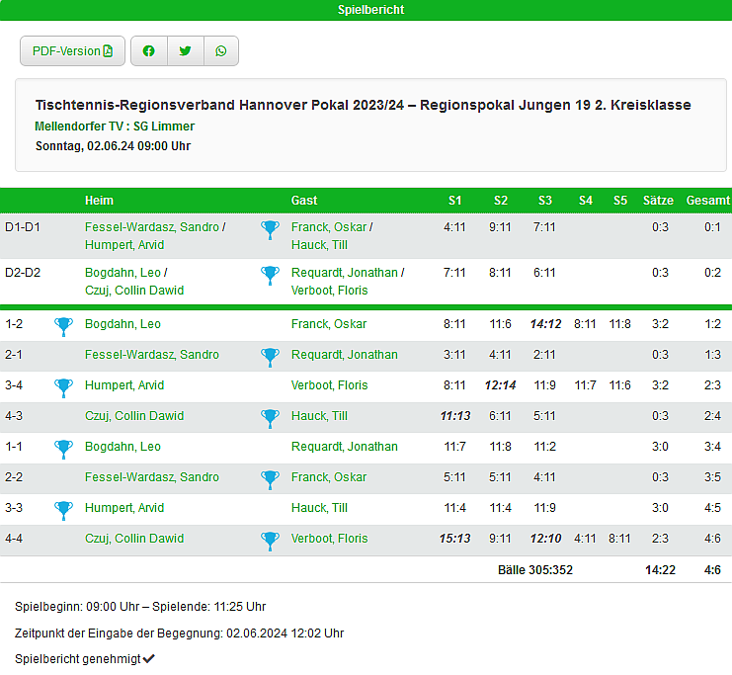
Task: Click trophy icon beside Humpert in match 3-4
Action: coord(63,386)
